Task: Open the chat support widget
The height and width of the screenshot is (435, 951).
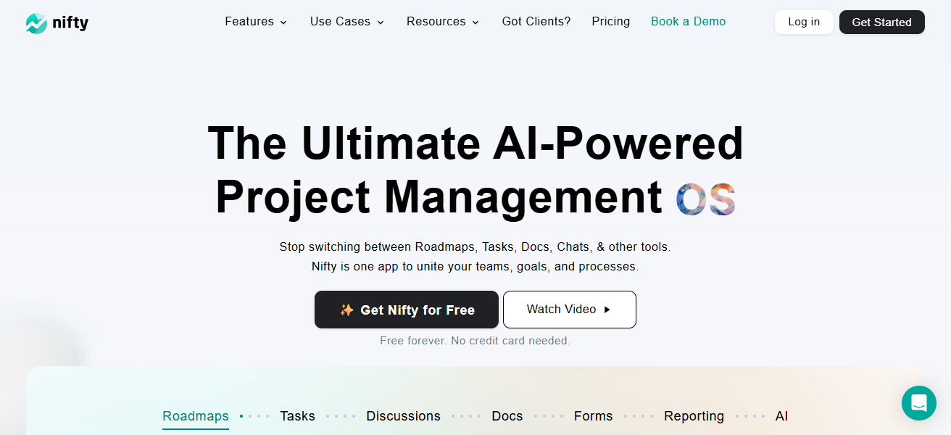Action: (x=918, y=402)
